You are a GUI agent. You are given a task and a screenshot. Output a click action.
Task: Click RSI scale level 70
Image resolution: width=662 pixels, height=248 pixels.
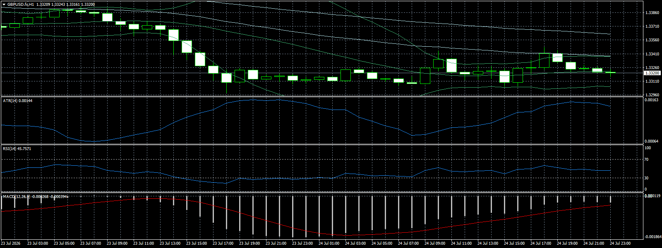(647, 160)
